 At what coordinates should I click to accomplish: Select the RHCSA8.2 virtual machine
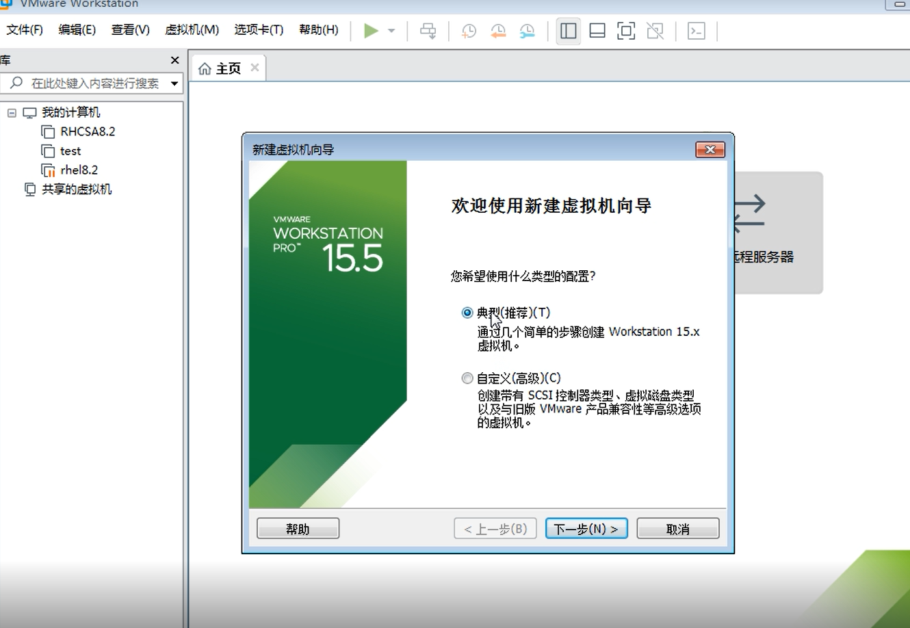87,131
